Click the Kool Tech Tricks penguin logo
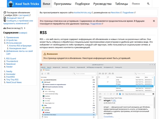The width and height of the screenshot is (159, 119). 11,4
